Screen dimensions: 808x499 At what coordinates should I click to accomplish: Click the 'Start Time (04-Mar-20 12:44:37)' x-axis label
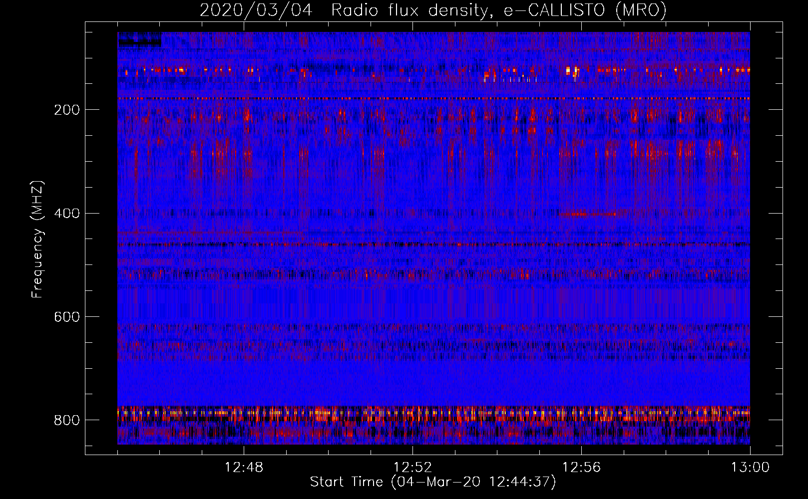(433, 482)
